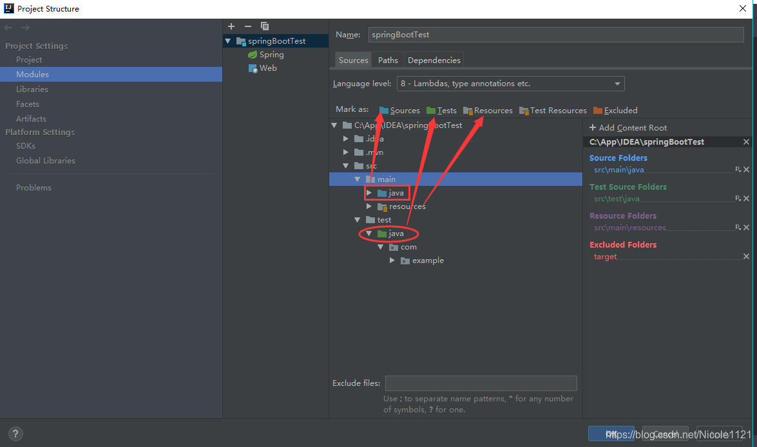Remove src\main\resources resource folder

pos(747,228)
